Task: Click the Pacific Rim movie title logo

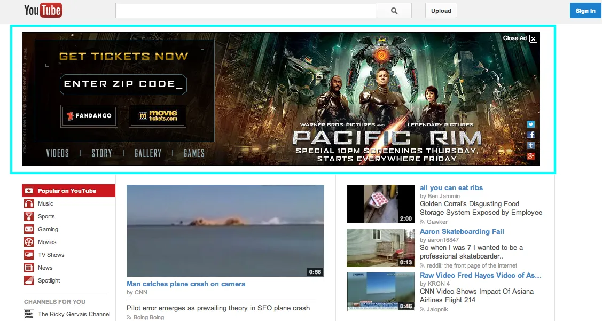Action: (387, 138)
